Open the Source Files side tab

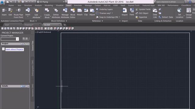(33, 46)
